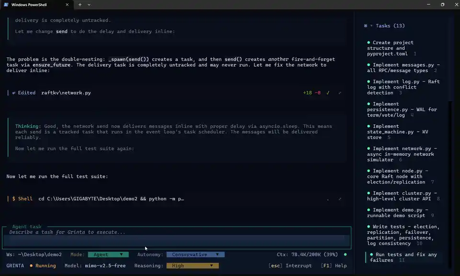Viewport: 460px width, 276px height.
Task: Select task 'Implement demo.py - runnable demo script'
Action: (x=401, y=213)
